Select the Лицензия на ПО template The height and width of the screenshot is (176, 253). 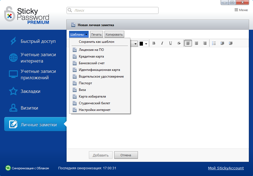click(89, 50)
